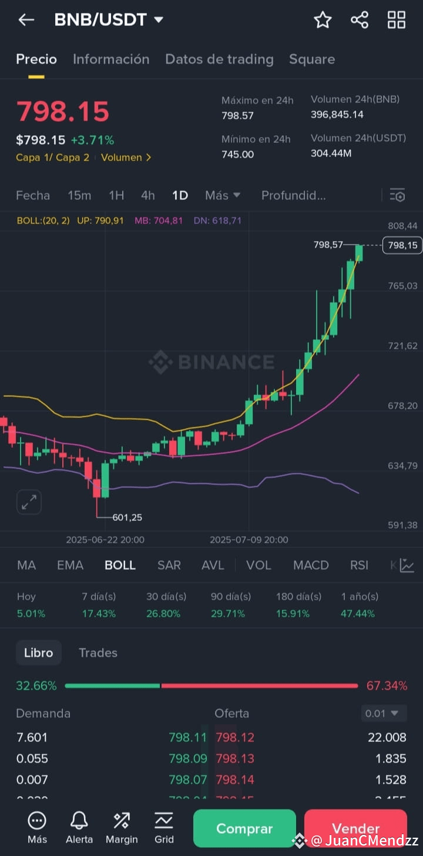
Task: Enable the RSI indicator
Action: click(359, 565)
